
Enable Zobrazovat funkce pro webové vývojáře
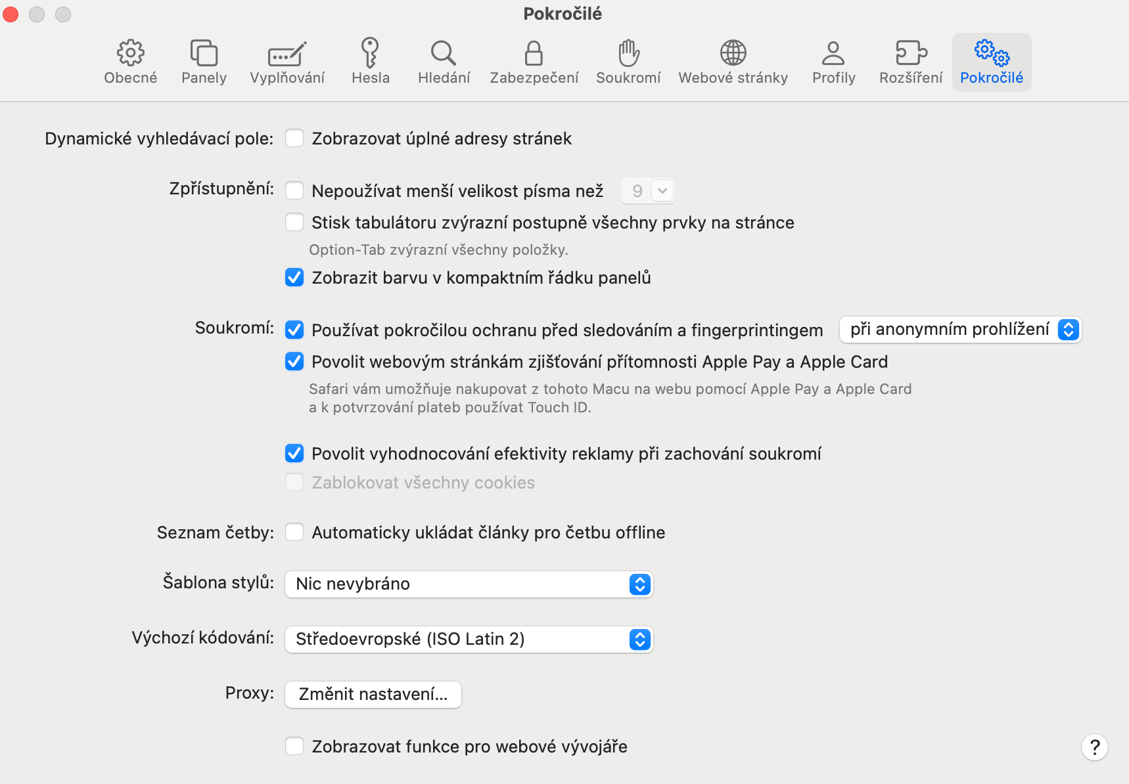click(x=294, y=747)
